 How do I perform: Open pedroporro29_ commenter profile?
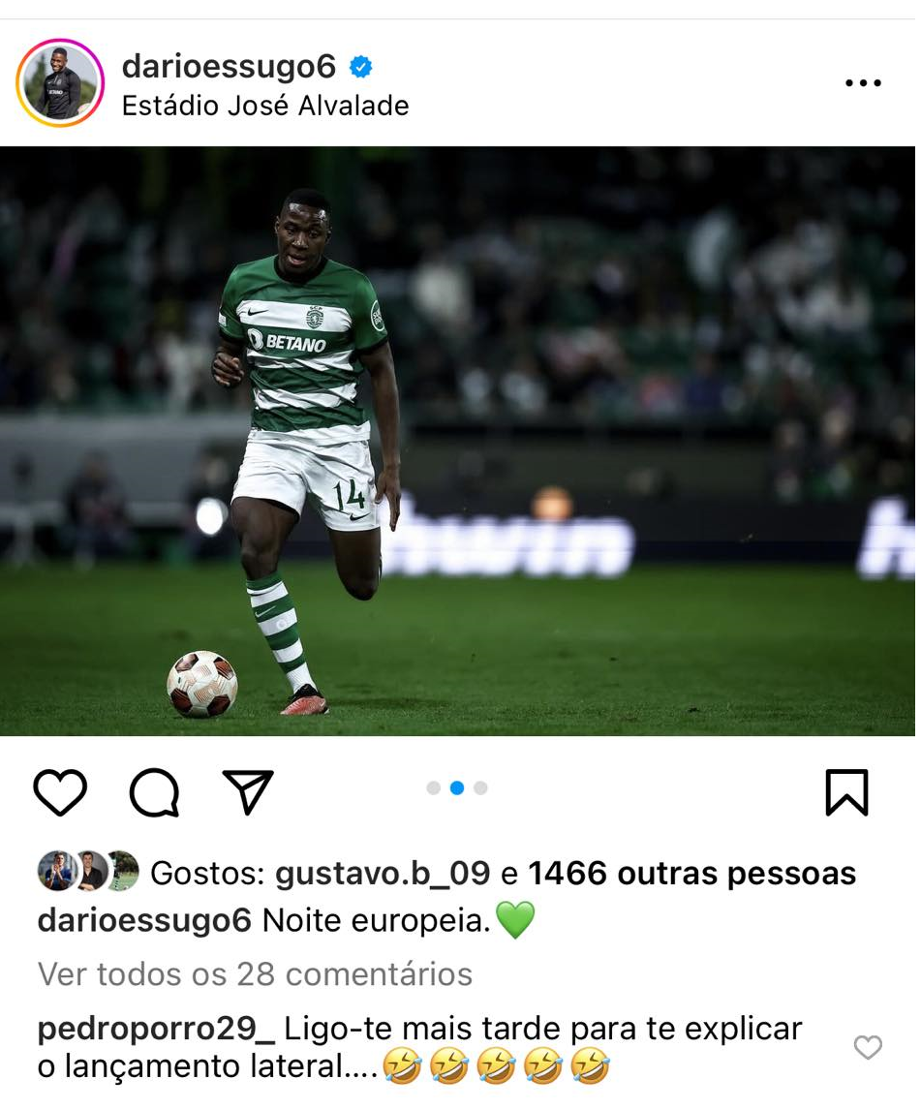point(156,1029)
